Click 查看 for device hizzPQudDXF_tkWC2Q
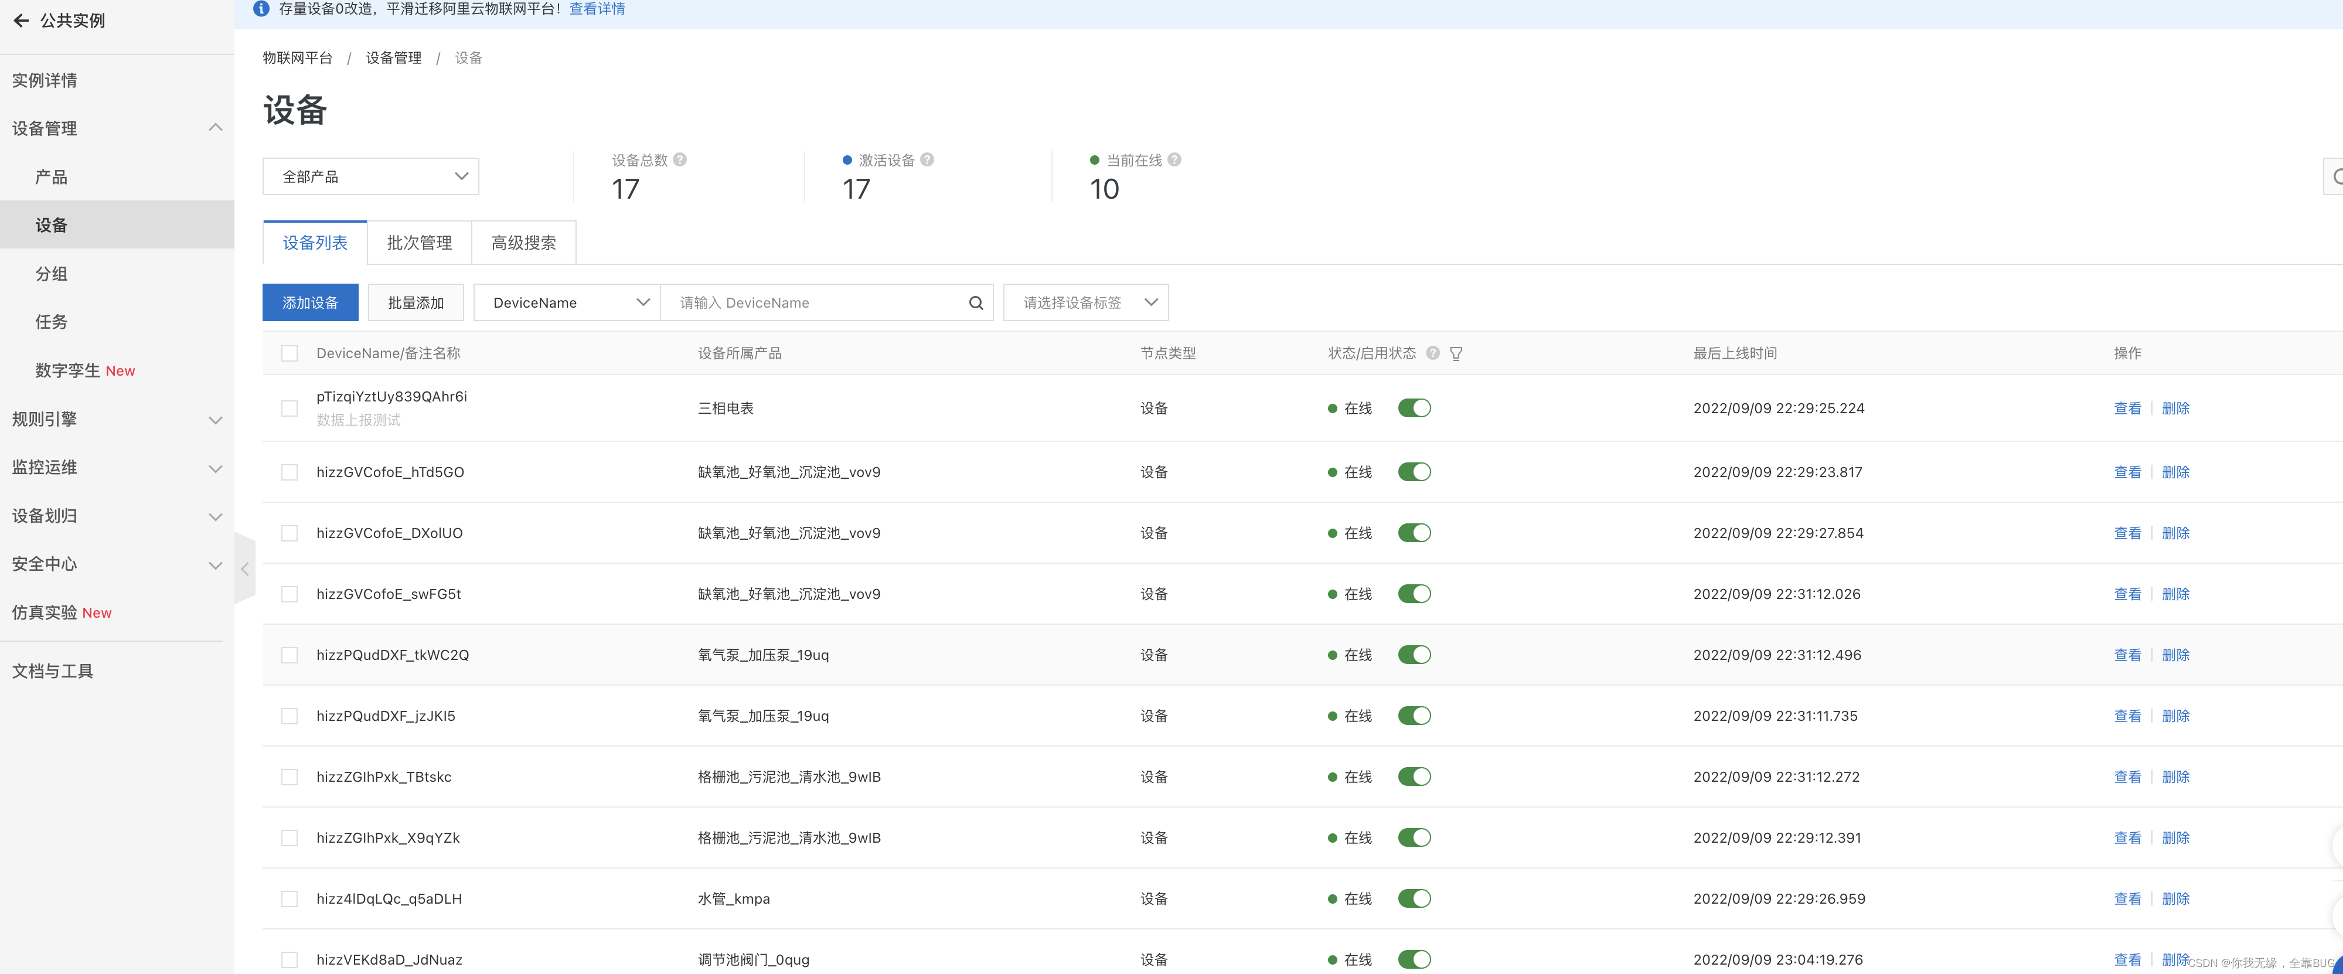 pyautogui.click(x=2127, y=655)
